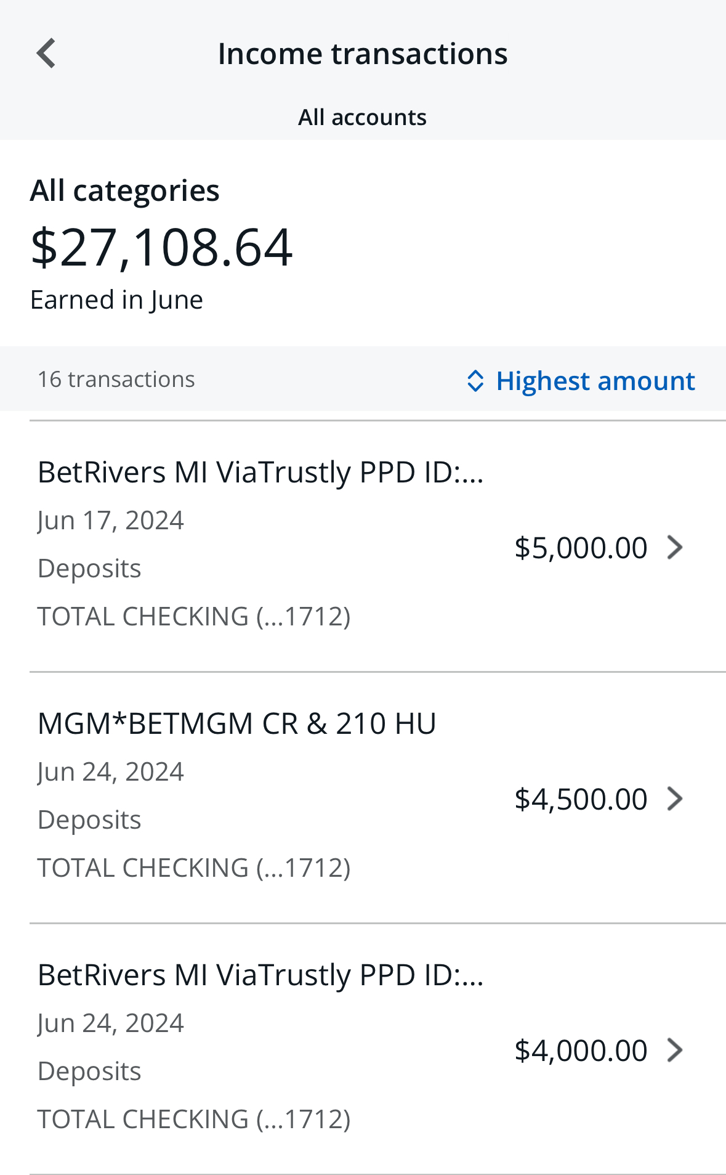Open the BetRivers transaction dated Jun 17
The height and width of the screenshot is (1175, 726).
[260, 473]
